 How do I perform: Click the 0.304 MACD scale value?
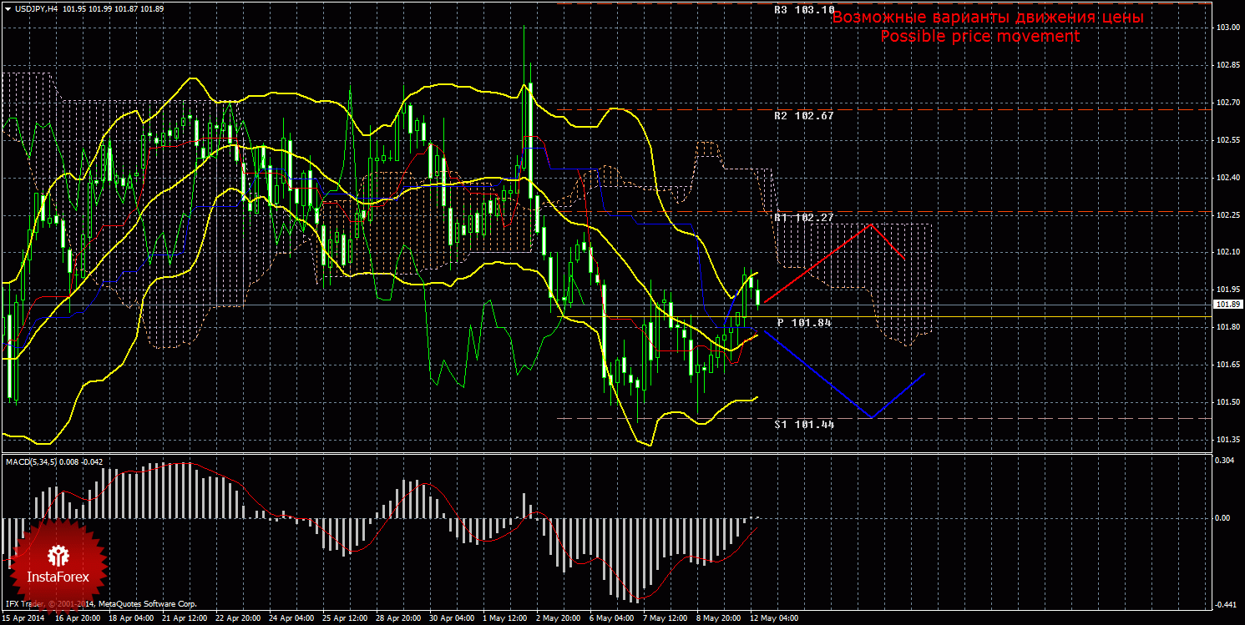(x=1225, y=461)
